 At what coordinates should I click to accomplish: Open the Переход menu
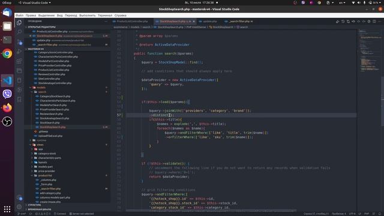point(71,16)
